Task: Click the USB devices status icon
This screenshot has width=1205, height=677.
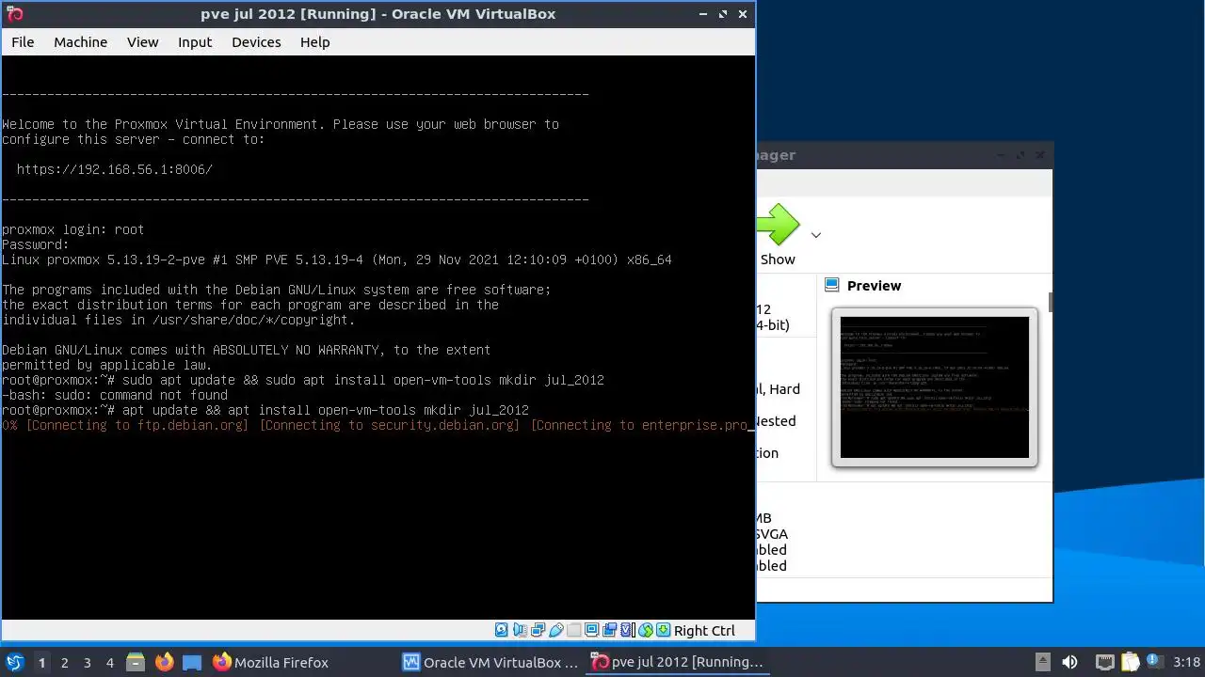Action: pos(556,630)
